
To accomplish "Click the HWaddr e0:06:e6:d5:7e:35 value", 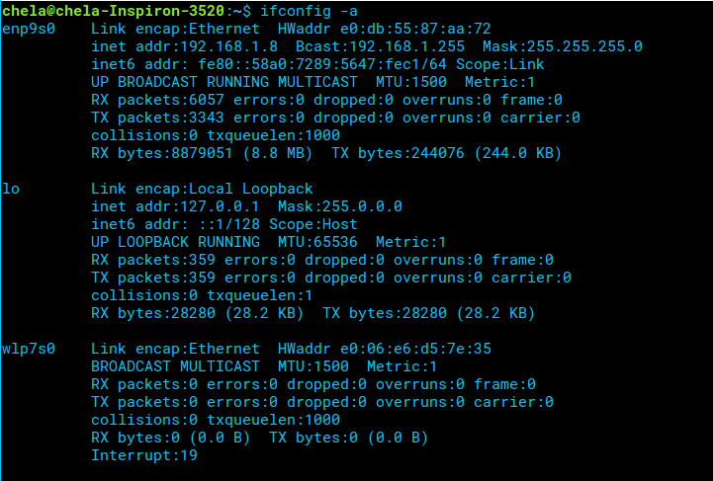I will tap(385, 349).
